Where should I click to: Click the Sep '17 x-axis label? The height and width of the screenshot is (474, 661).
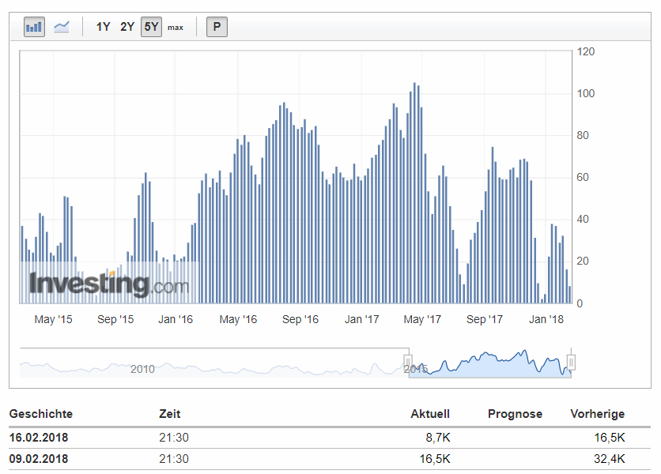click(x=485, y=319)
